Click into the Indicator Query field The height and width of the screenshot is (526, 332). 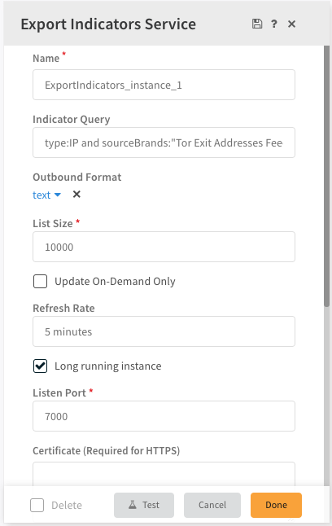click(164, 142)
